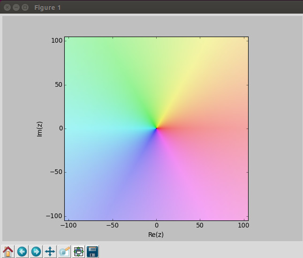Close the Figure 1 window
The width and height of the screenshot is (303, 258).
(8, 8)
